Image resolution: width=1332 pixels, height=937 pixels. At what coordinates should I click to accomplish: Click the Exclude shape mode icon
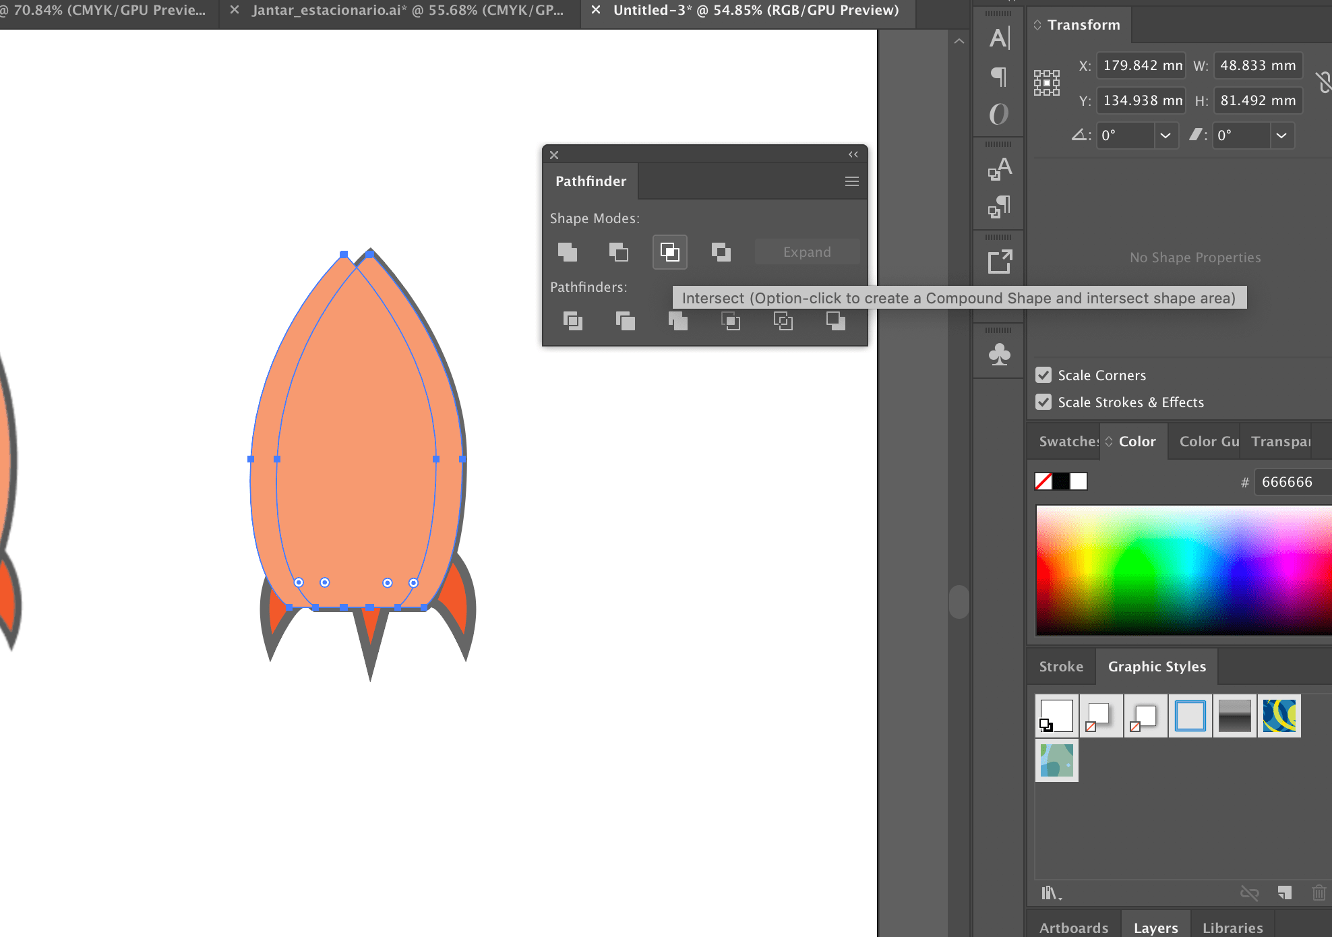[721, 252]
